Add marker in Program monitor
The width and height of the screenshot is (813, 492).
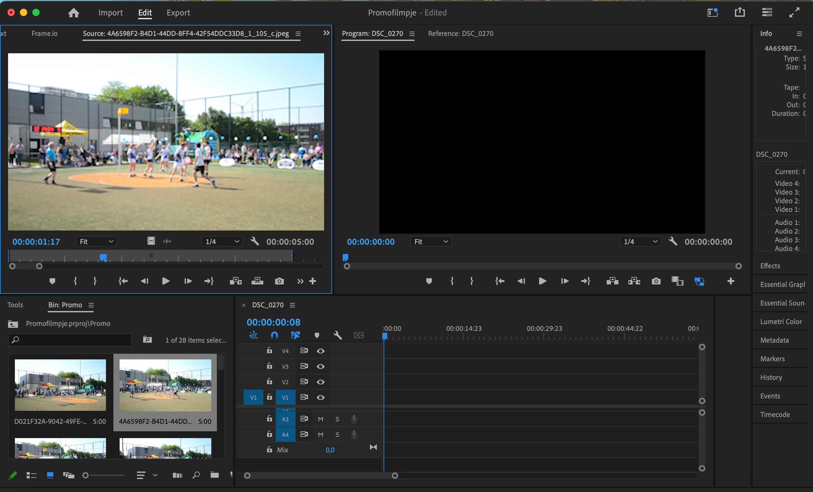click(x=428, y=281)
